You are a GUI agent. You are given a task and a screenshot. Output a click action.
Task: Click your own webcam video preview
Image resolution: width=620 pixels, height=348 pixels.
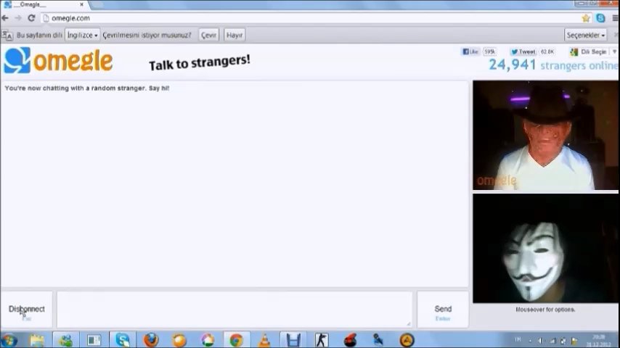(x=546, y=249)
